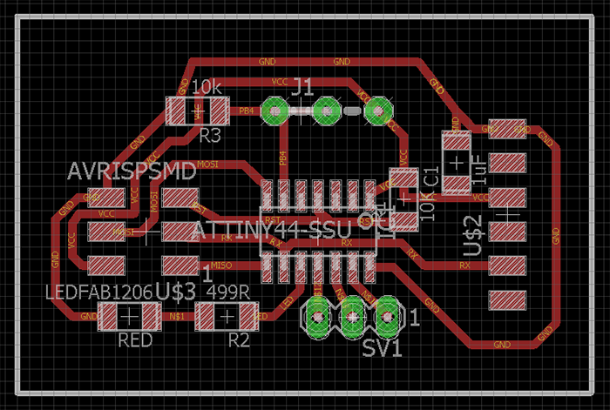The width and height of the screenshot is (610, 410).
Task: Click the 10k value label above R3
Action: pos(207,87)
